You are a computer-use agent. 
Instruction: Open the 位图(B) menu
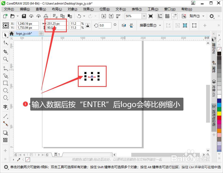[x=105, y=9]
